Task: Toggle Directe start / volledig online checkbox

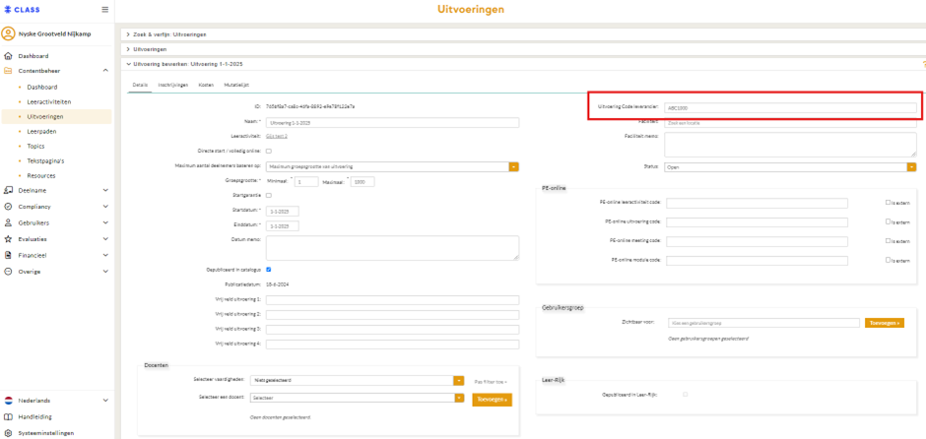Action: click(x=269, y=151)
